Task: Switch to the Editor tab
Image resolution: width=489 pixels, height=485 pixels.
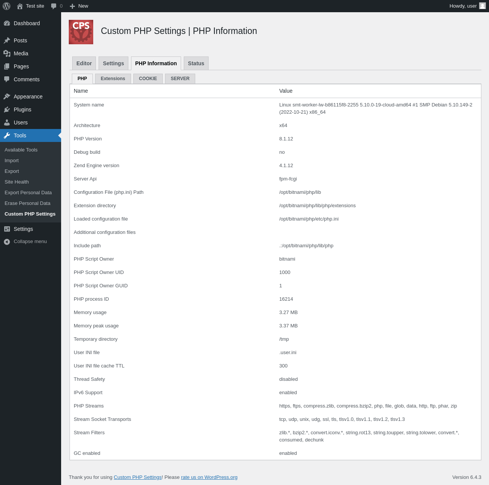Action: coord(84,63)
